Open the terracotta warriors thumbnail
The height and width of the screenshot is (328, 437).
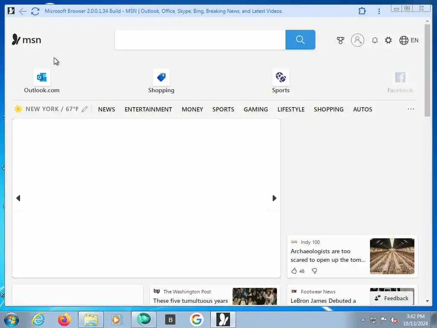[392, 256]
